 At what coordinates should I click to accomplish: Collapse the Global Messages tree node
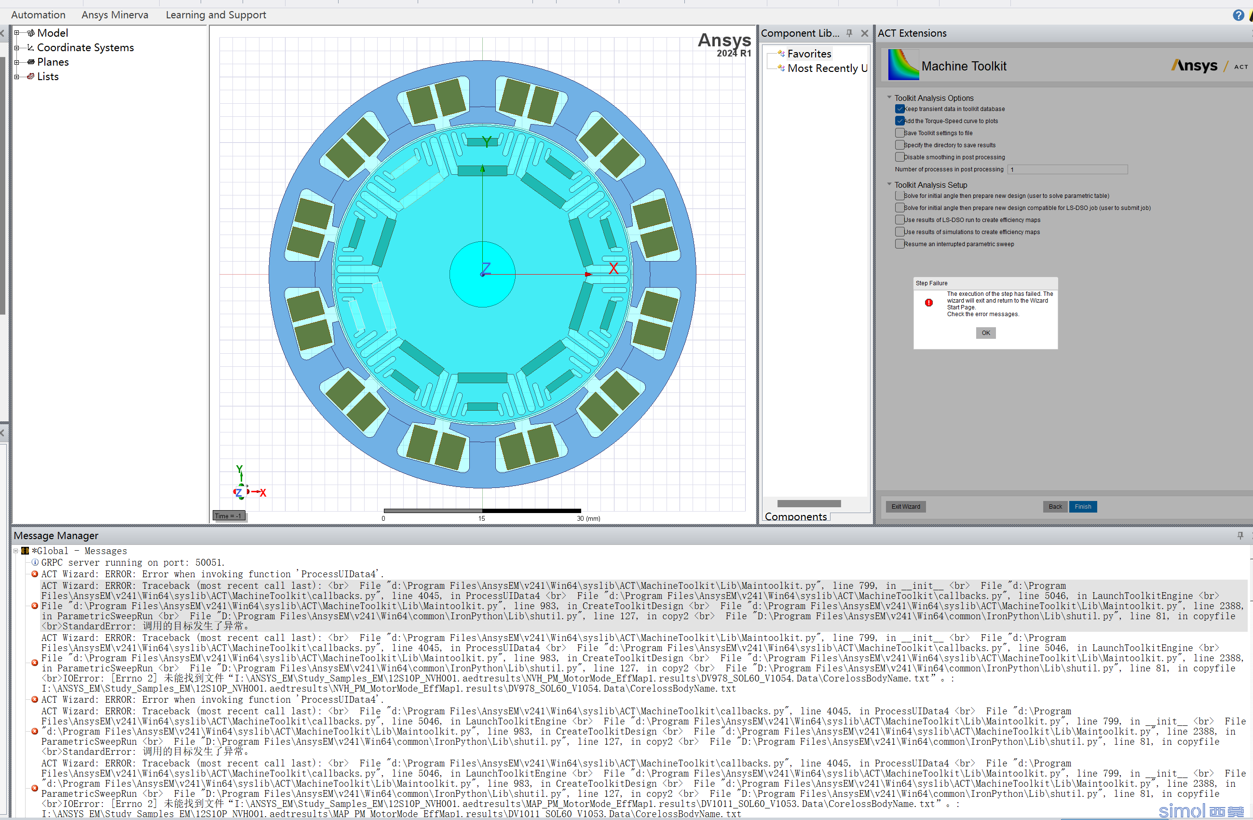pos(16,551)
